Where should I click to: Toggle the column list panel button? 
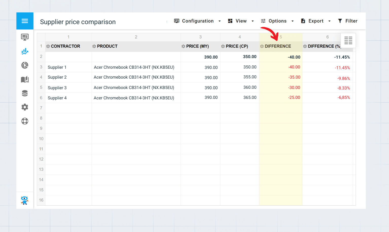348,40
